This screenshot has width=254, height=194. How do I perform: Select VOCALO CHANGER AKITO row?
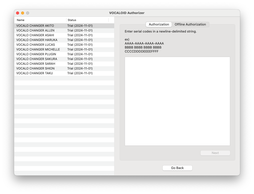(x=64, y=26)
